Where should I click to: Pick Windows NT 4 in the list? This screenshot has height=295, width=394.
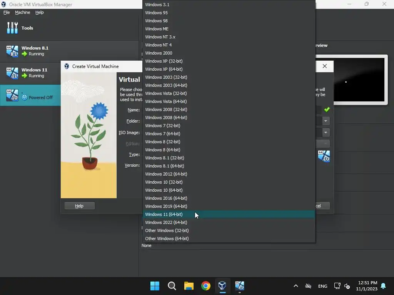[229, 45]
